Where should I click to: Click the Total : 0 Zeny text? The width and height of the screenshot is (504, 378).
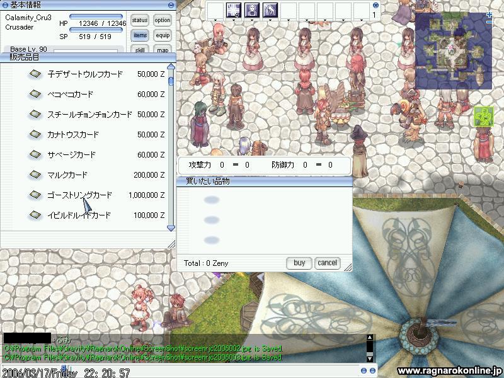(x=206, y=263)
